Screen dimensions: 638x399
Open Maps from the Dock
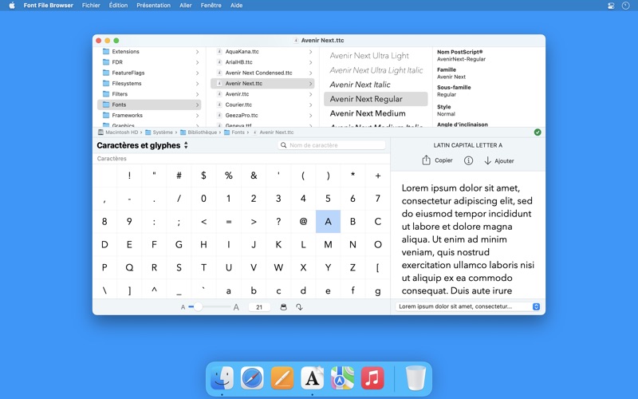pos(342,378)
